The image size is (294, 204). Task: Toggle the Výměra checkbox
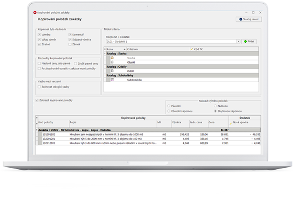(39, 35)
